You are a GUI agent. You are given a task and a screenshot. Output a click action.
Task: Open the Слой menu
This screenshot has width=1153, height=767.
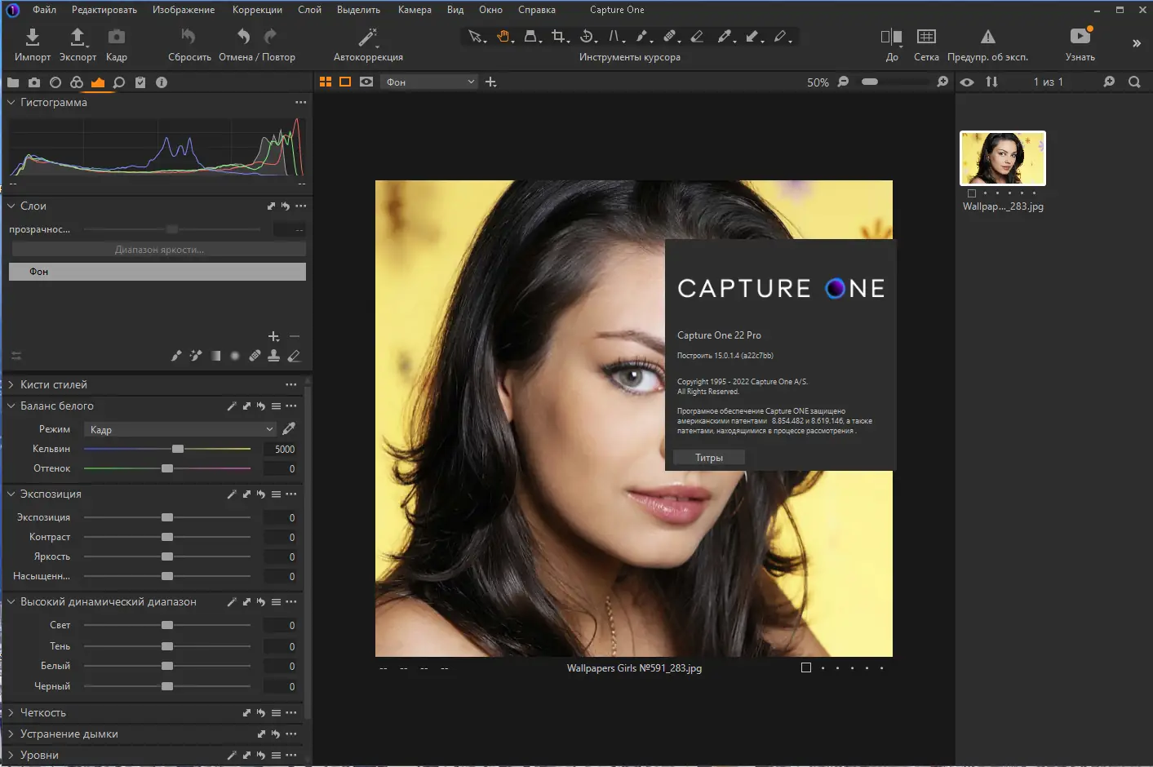309,10
